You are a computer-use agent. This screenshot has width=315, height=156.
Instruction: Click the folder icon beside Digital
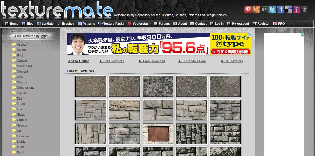(x=14, y=93)
